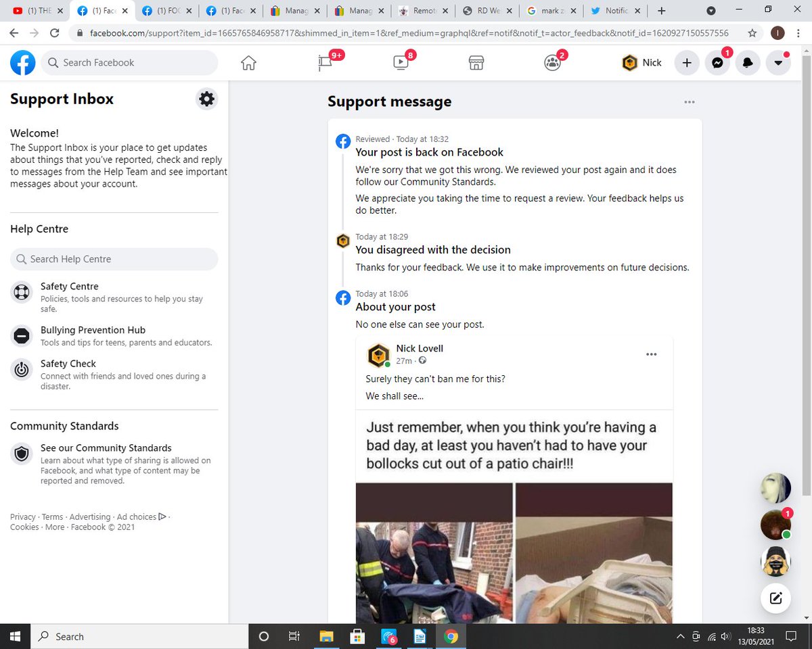812x649 pixels.
Task: Open Nick Lovell profile name link
Action: (420, 349)
